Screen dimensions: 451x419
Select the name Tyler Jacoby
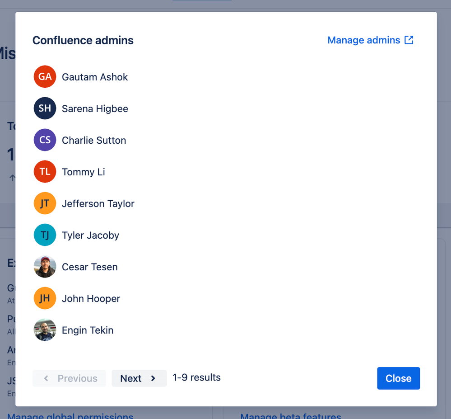[90, 235]
